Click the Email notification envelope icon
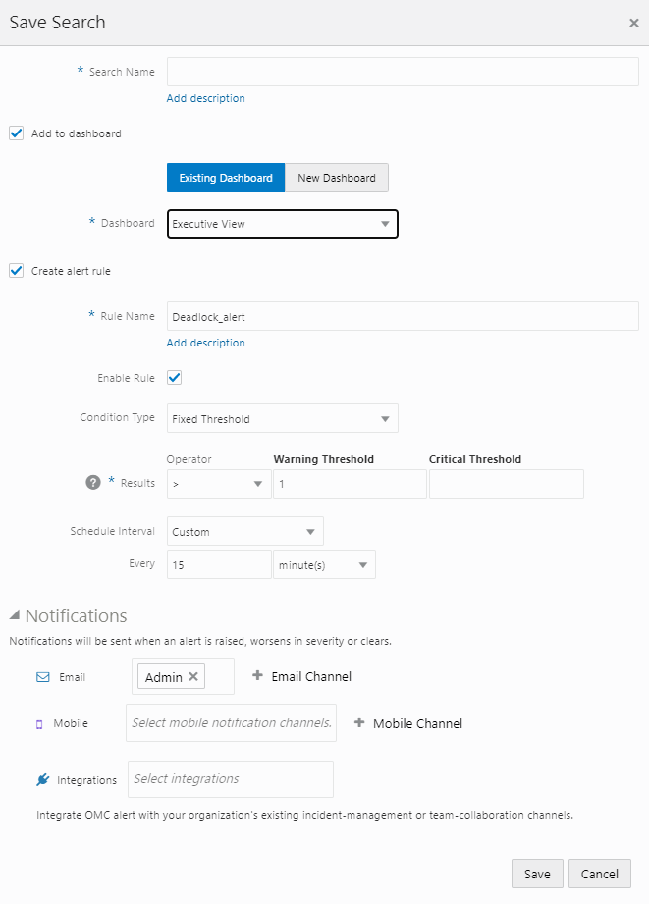The width and height of the screenshot is (649, 904). (40, 676)
